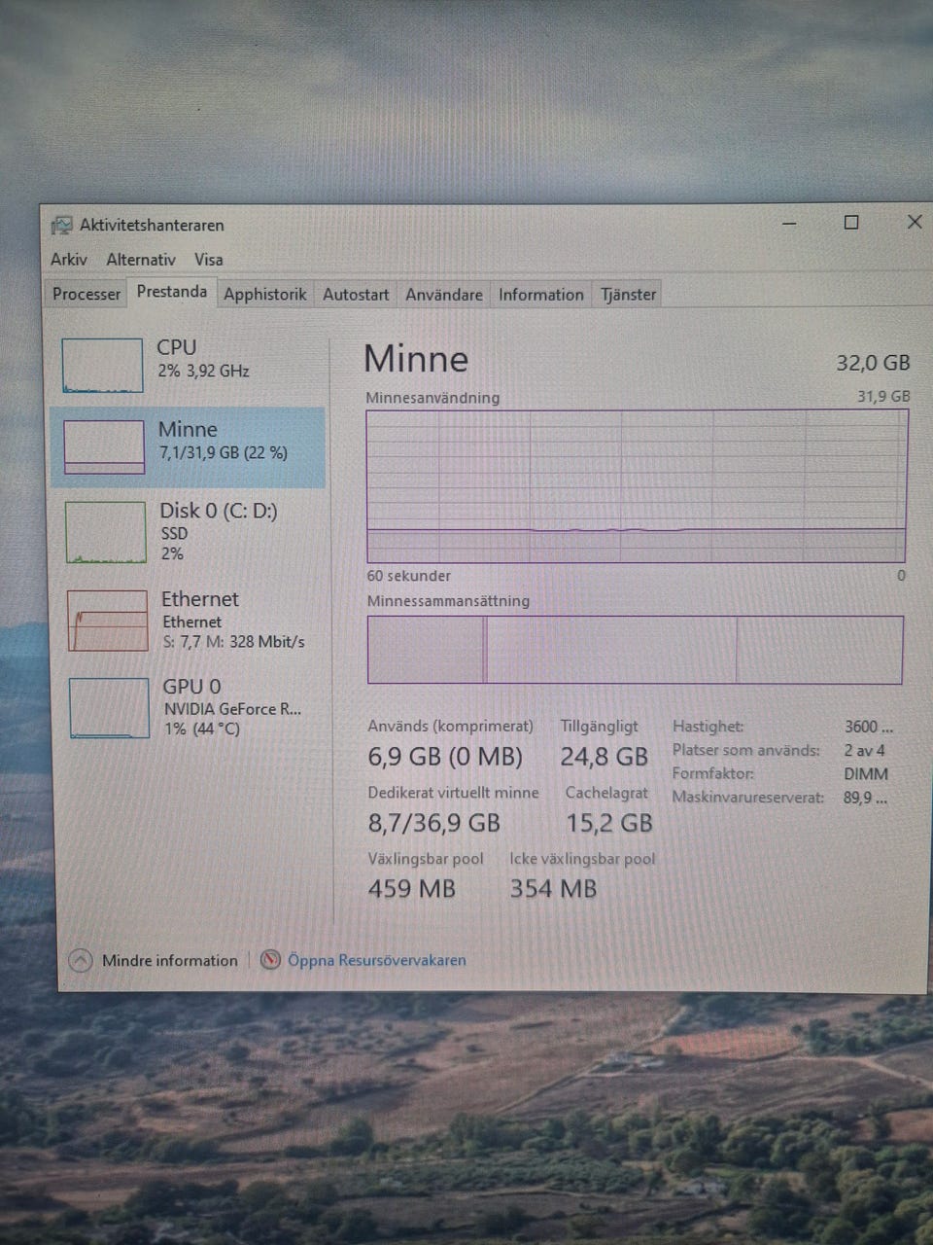
Task: Open Disk 0 (C: D:) performance view
Action: point(218,530)
